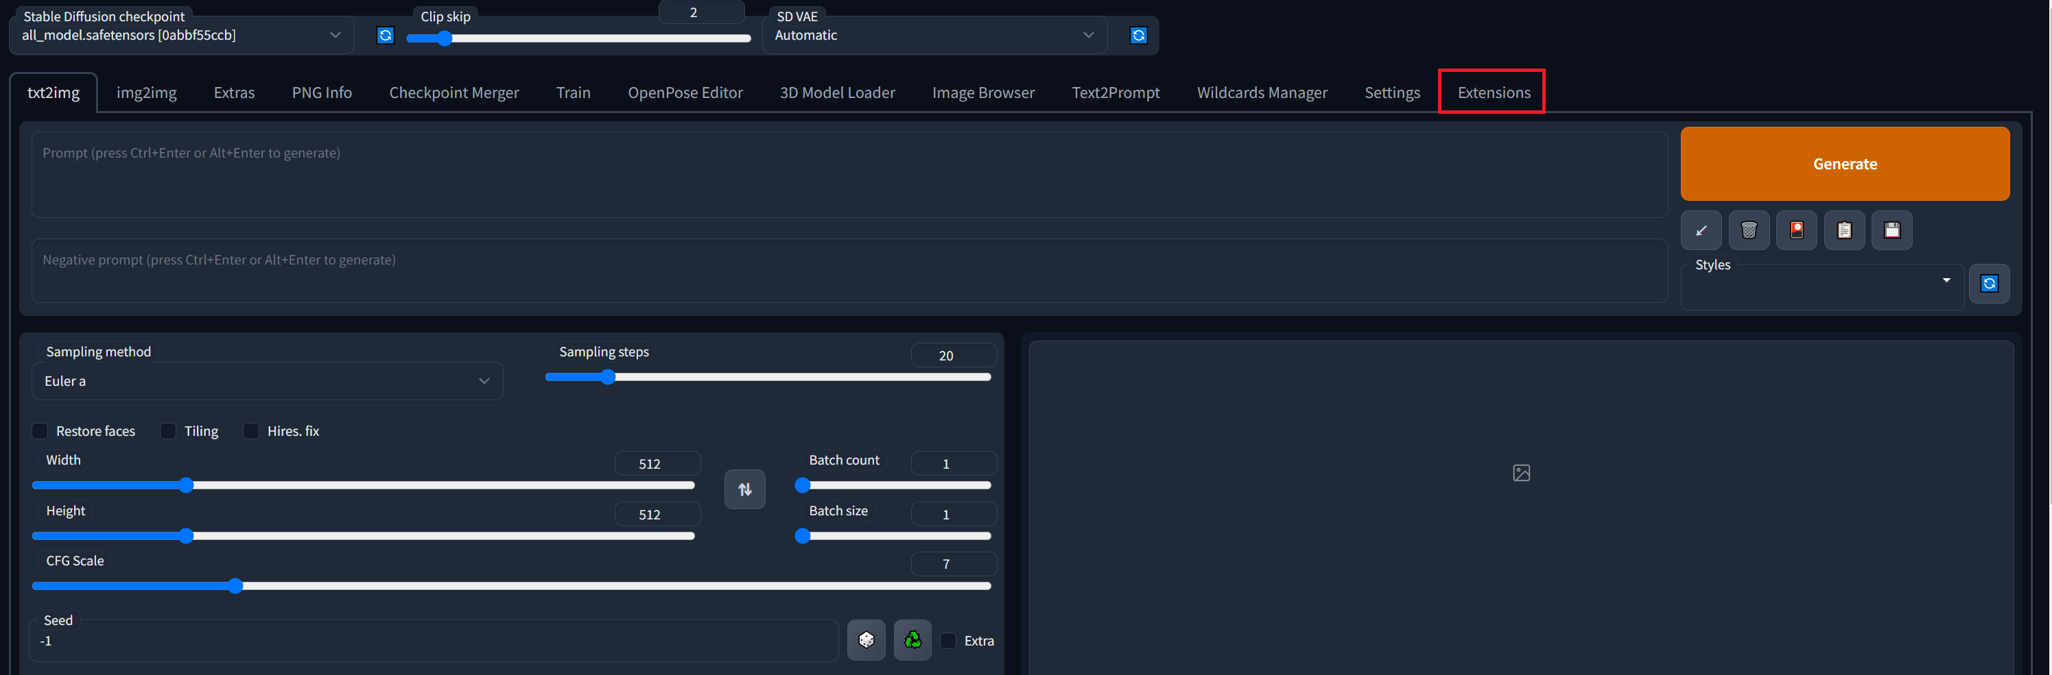2052x675 pixels.
Task: Adjust the Batch count slider
Action: [x=893, y=486]
